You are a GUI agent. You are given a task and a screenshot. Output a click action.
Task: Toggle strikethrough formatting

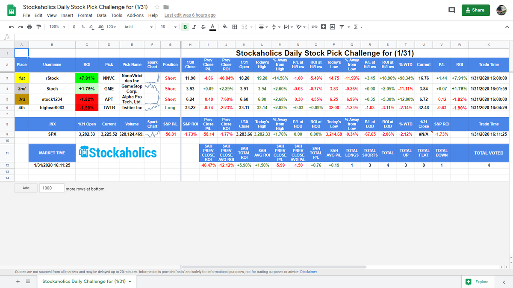[x=203, y=27]
